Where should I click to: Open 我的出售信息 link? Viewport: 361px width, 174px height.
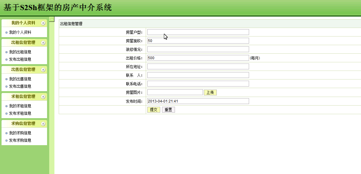(x=20, y=79)
